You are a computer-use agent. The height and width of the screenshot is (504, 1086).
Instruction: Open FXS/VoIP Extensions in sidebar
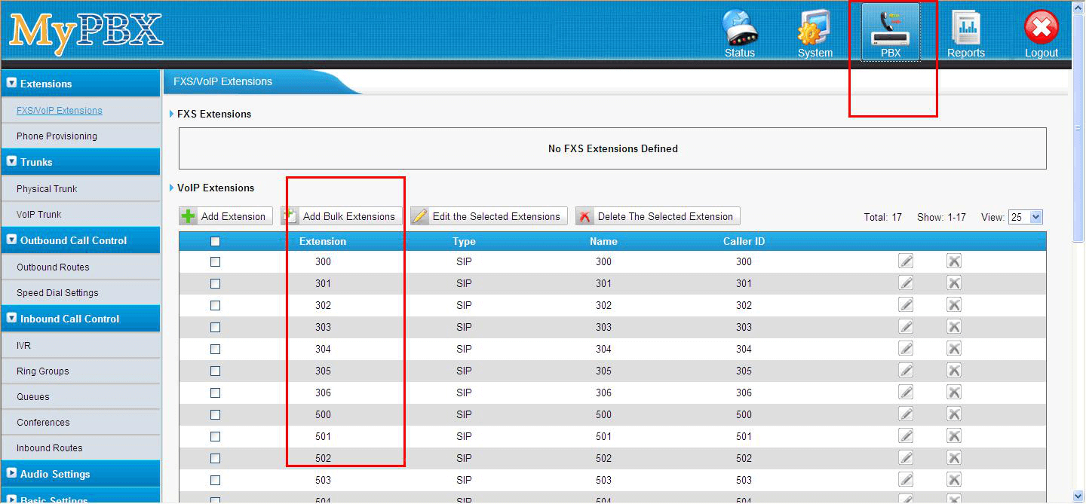pyautogui.click(x=60, y=110)
